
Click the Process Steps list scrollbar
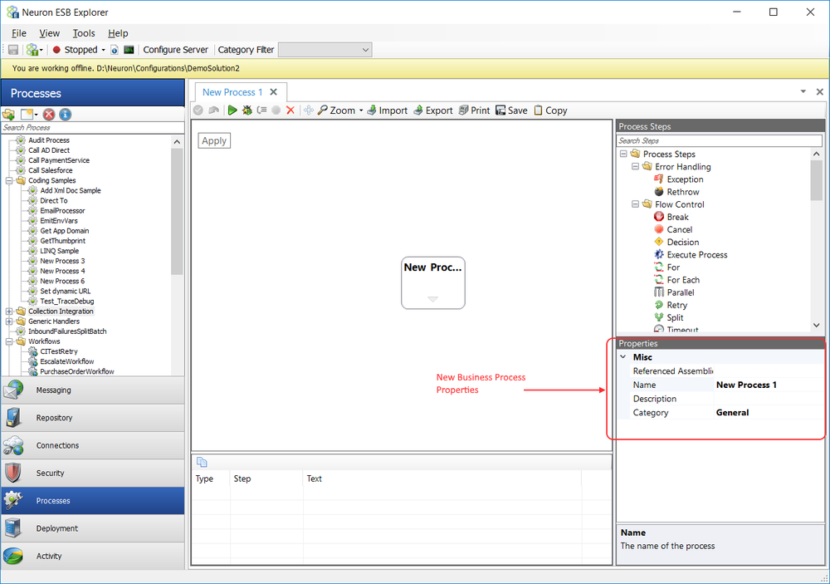click(x=816, y=181)
